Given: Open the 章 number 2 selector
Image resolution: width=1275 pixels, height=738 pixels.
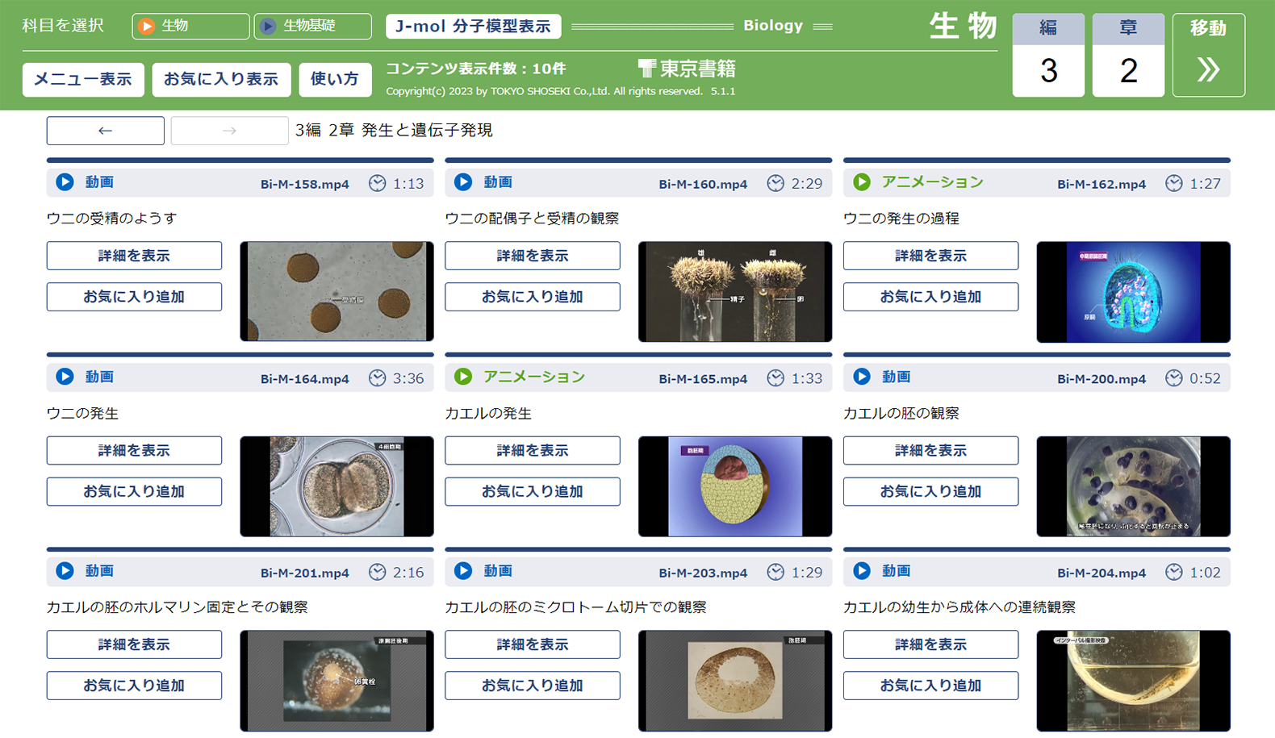Looking at the screenshot, I should tap(1128, 55).
